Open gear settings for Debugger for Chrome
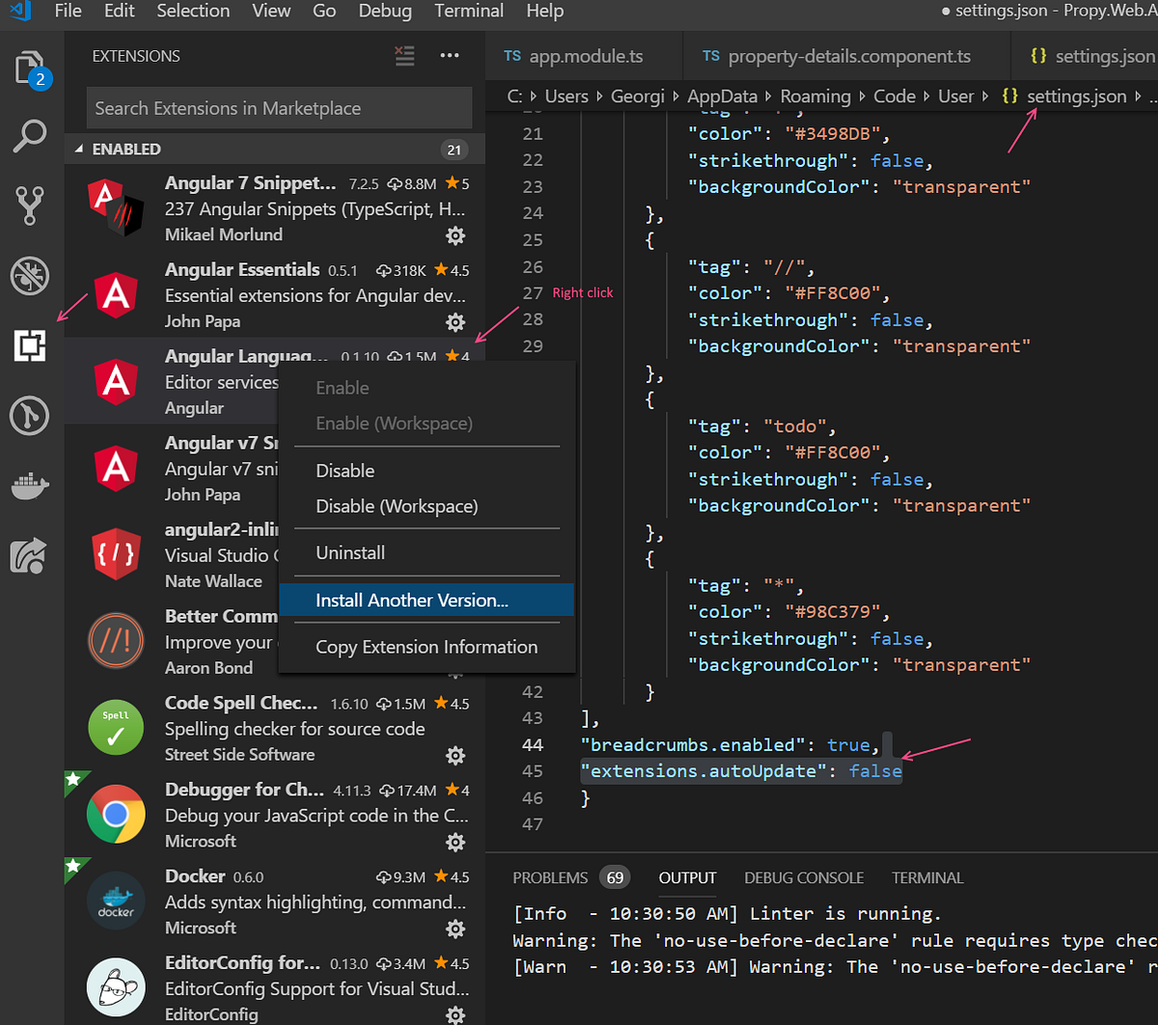The width and height of the screenshot is (1158, 1025). 455,843
